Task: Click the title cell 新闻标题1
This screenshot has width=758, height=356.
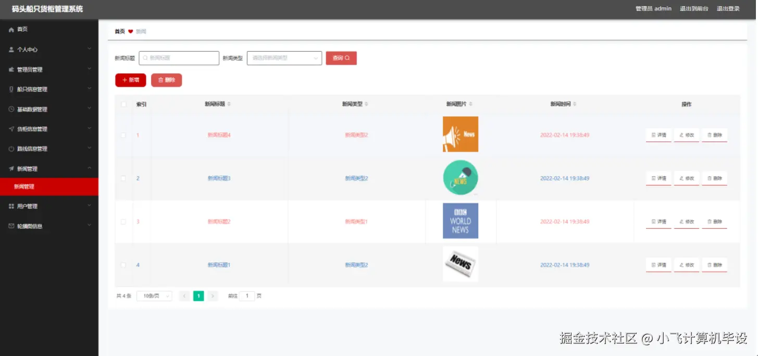Action: (x=219, y=265)
